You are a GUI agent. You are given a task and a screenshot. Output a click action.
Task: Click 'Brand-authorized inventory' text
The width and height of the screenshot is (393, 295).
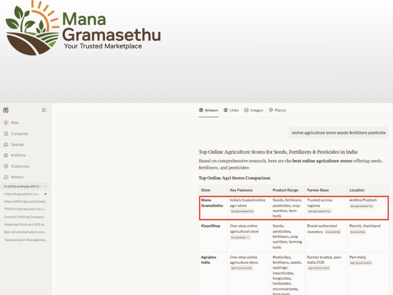pyautogui.click(x=322, y=229)
